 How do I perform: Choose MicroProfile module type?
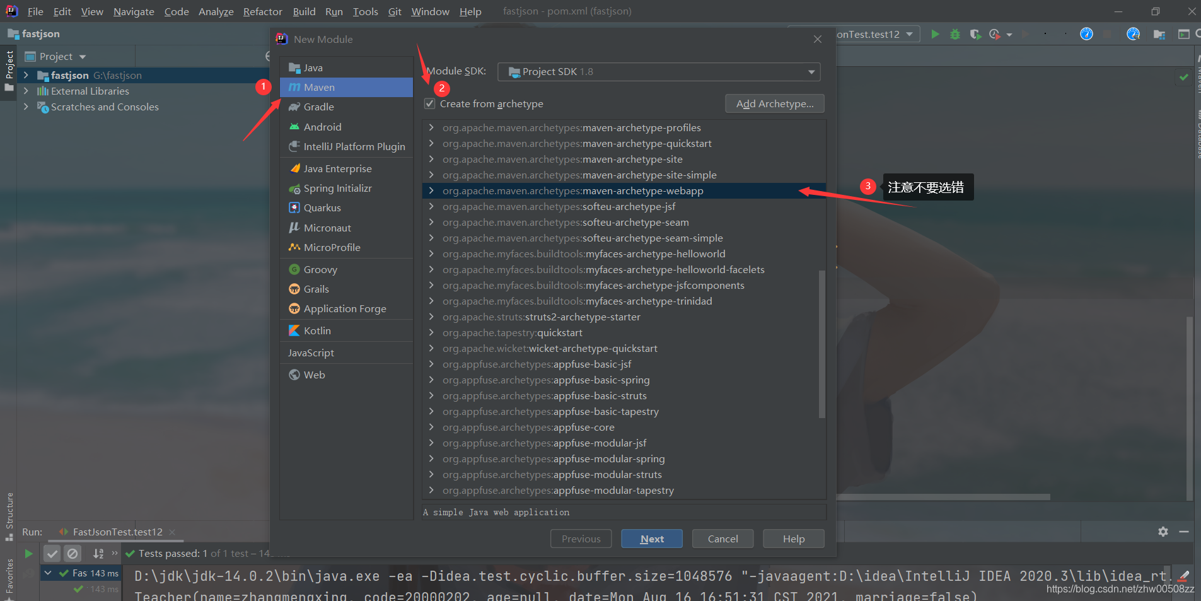click(346, 247)
